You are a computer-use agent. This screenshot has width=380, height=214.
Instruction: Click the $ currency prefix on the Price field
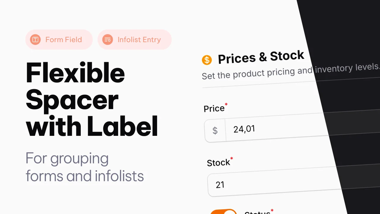215,130
